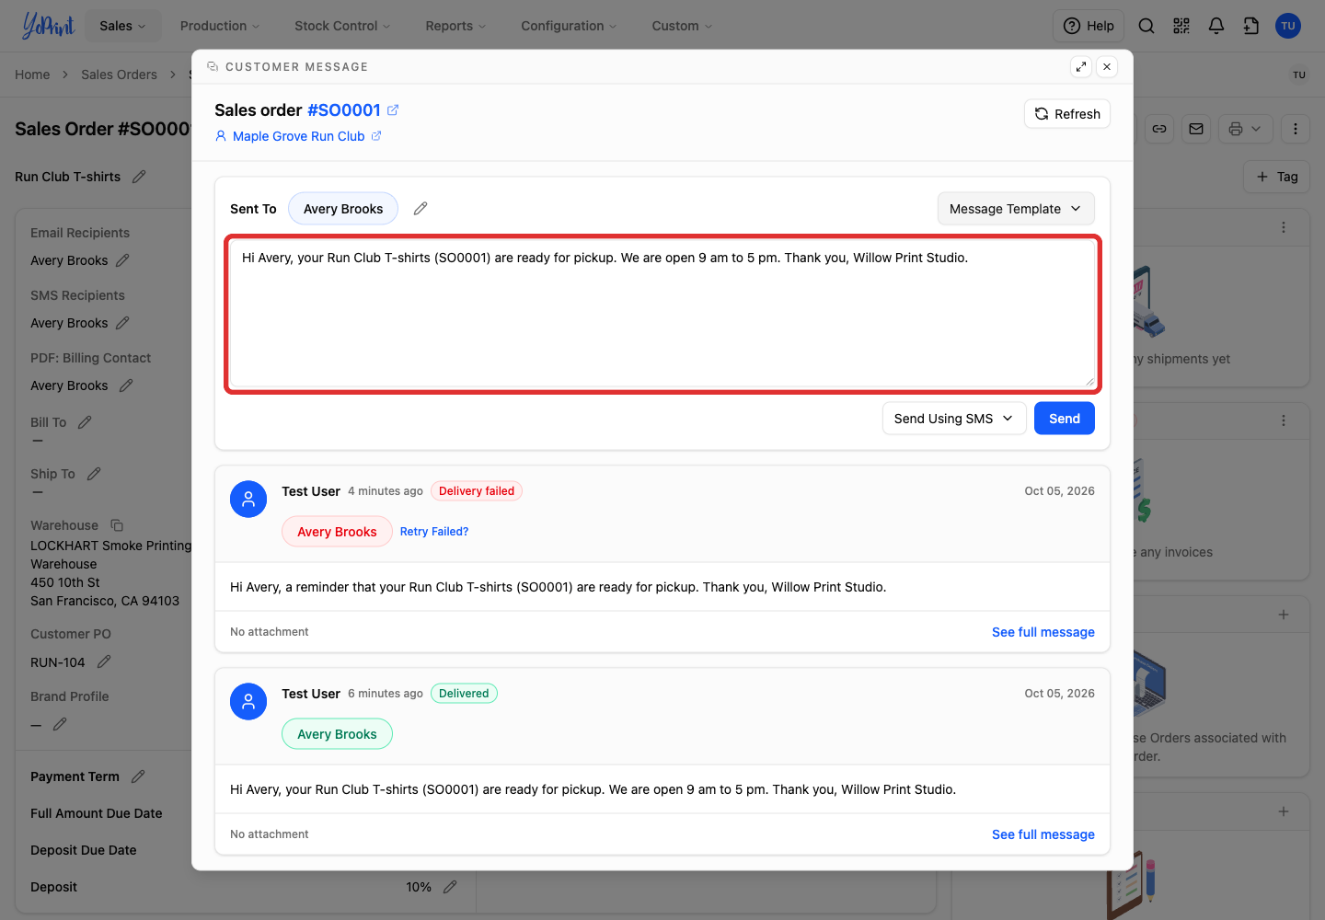See full message for Delivery failed message
Image resolution: width=1325 pixels, height=920 pixels.
coord(1043,632)
